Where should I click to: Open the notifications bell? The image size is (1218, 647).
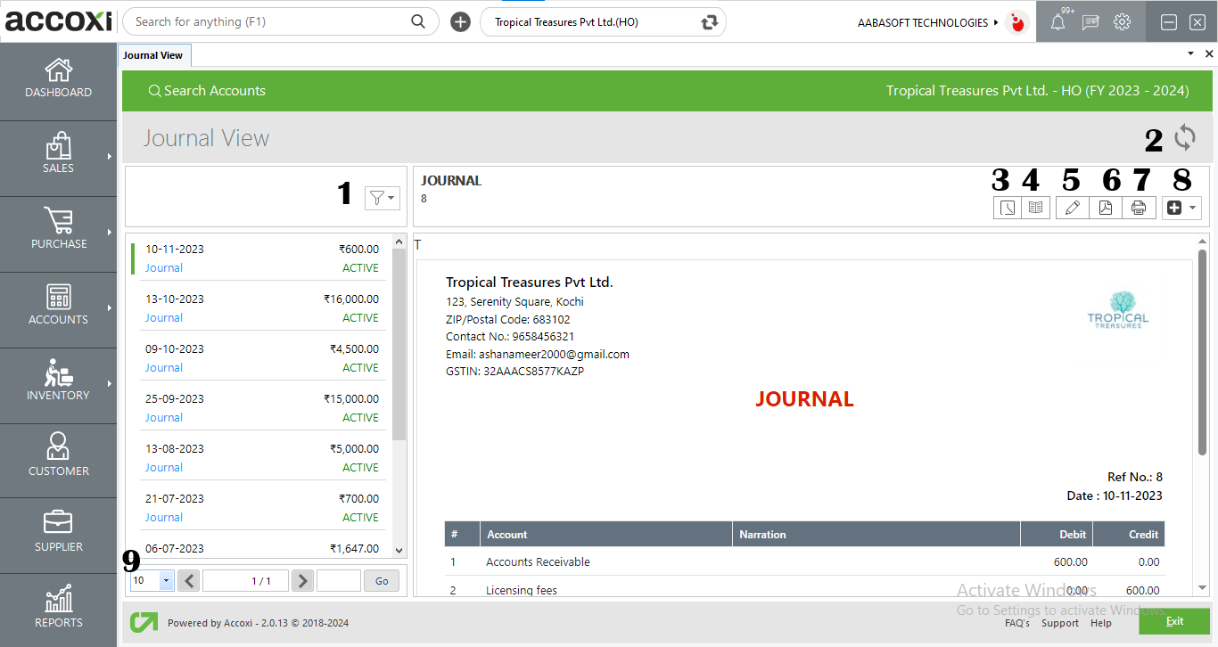(1058, 21)
